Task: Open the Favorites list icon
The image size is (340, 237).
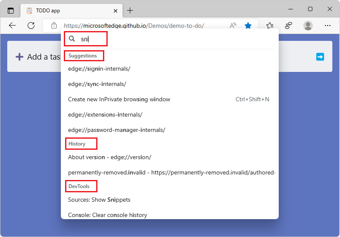Action: point(270,26)
